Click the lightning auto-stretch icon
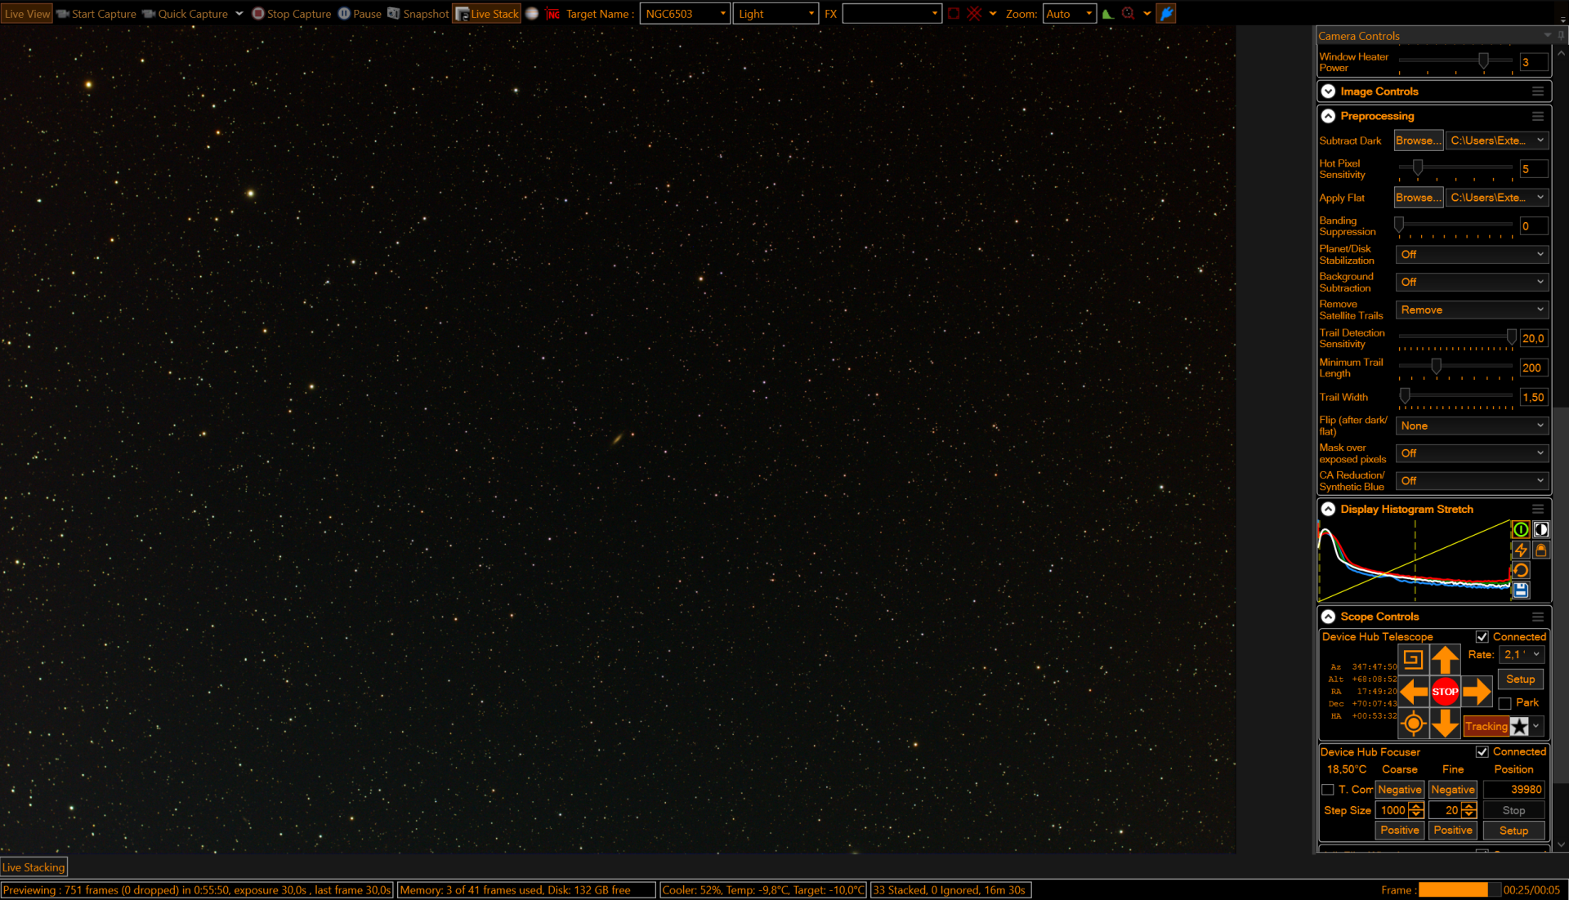This screenshot has width=1569, height=900. (x=1521, y=550)
